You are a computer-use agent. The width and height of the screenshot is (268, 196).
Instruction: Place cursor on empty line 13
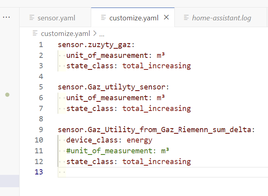click(x=163, y=172)
